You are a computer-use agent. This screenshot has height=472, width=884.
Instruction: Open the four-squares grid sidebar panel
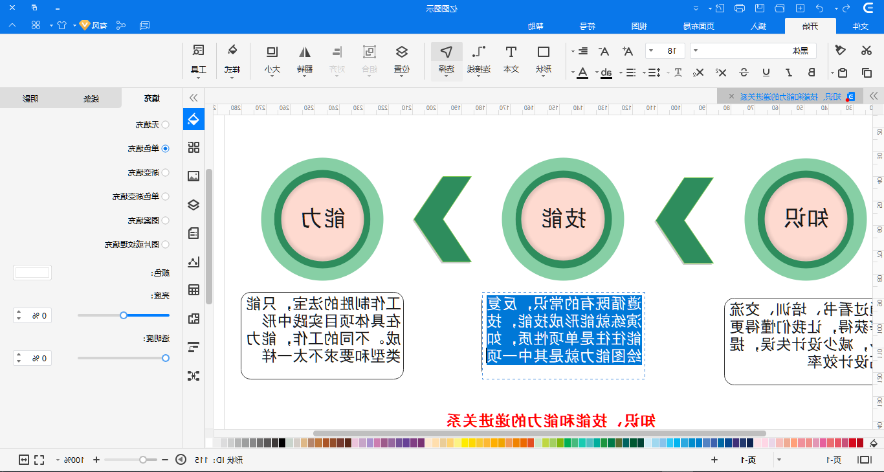click(193, 147)
